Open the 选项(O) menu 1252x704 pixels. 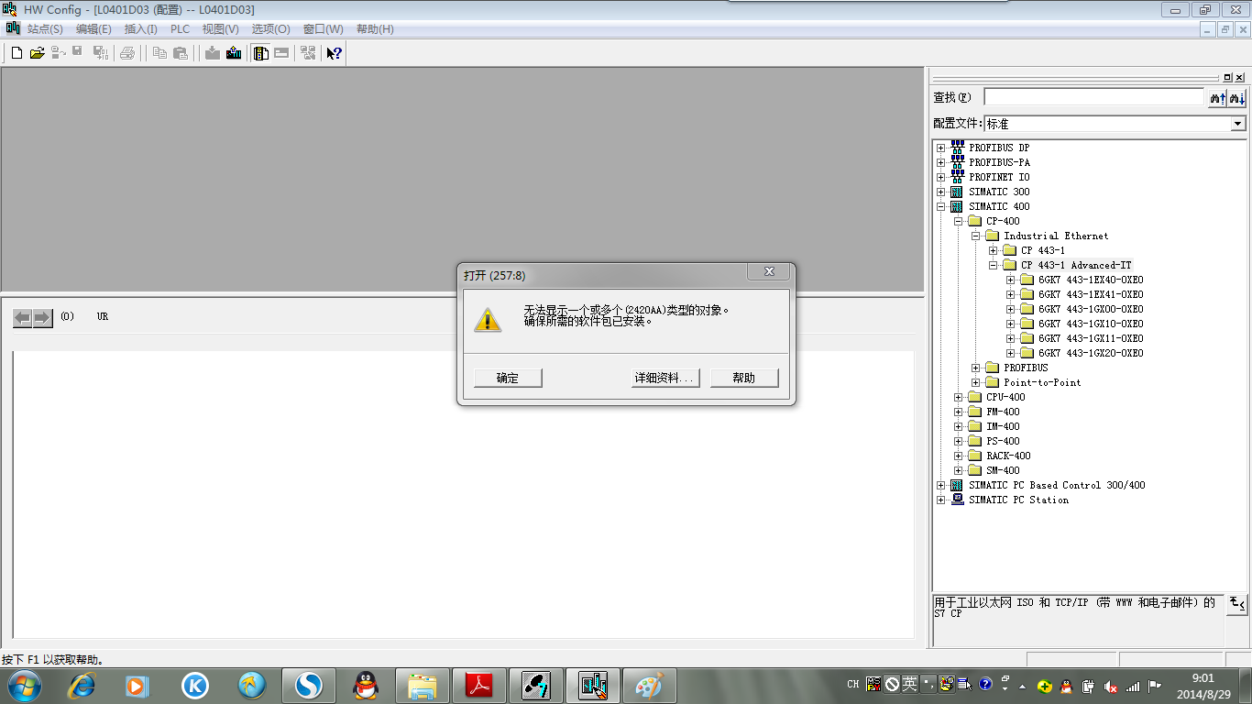(x=270, y=29)
